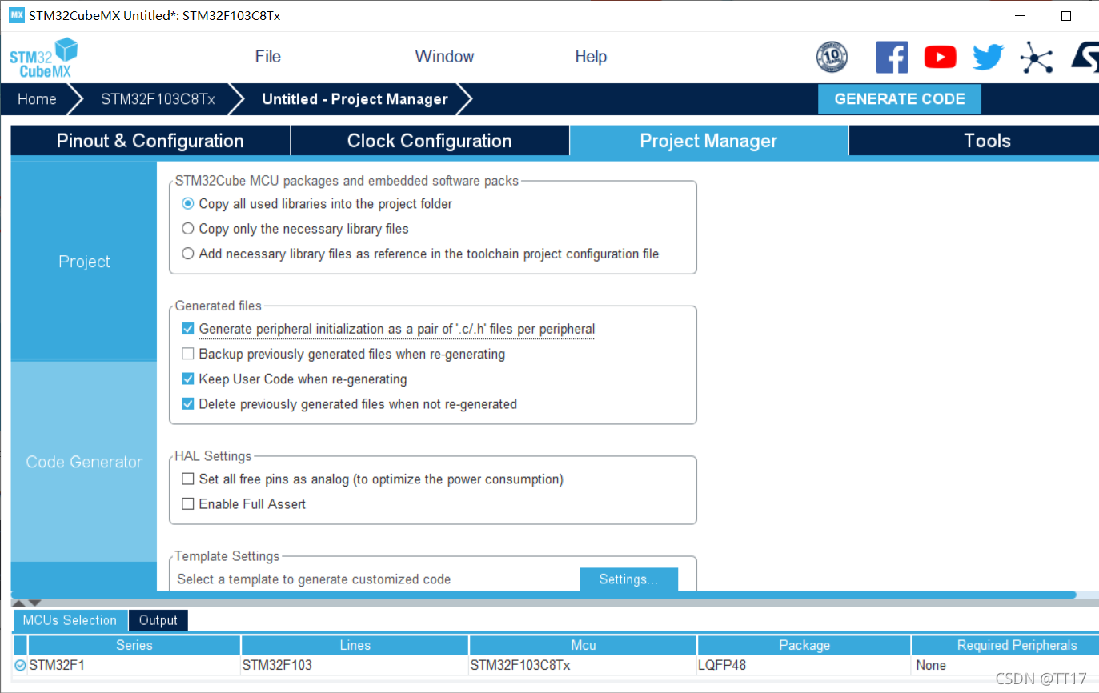Open the Window menu
Image resolution: width=1099 pixels, height=693 pixels.
coord(444,57)
